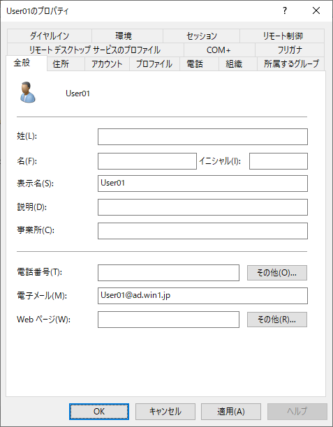The height and width of the screenshot is (427, 333).
Task: Click the キャンセル button
Action: click(165, 412)
